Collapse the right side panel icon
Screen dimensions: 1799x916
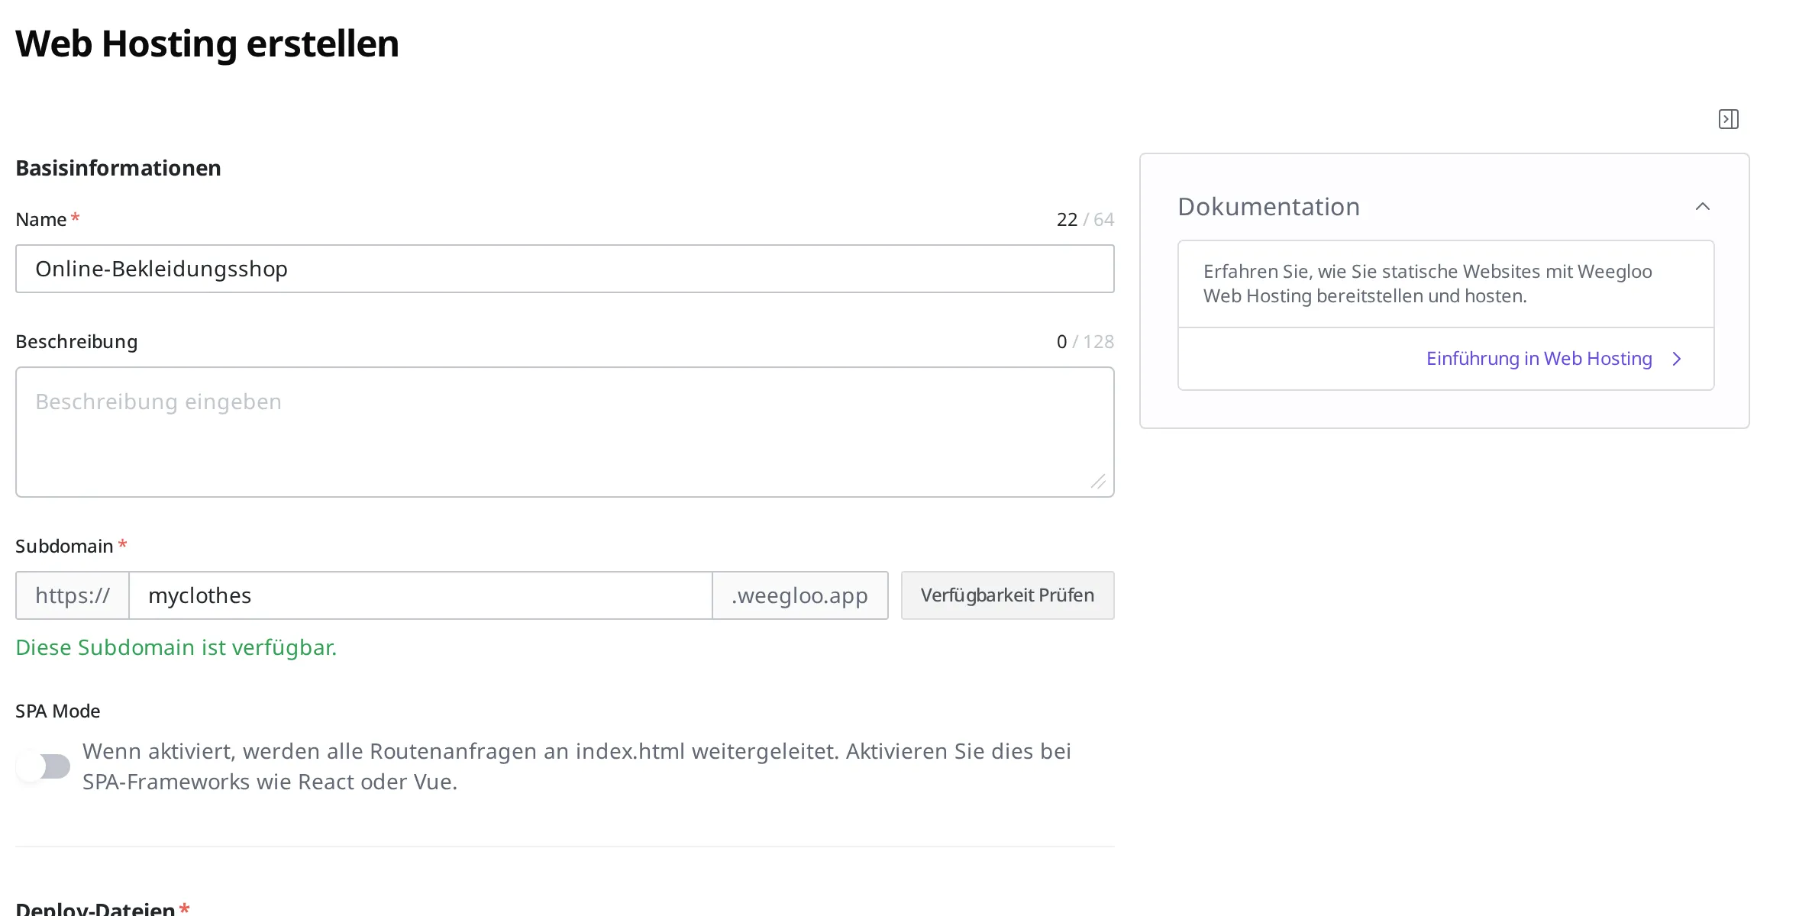click(x=1728, y=119)
